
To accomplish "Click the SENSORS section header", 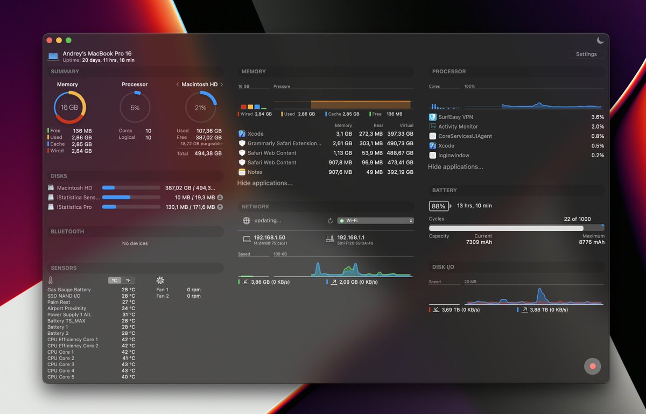I will 135,268.
